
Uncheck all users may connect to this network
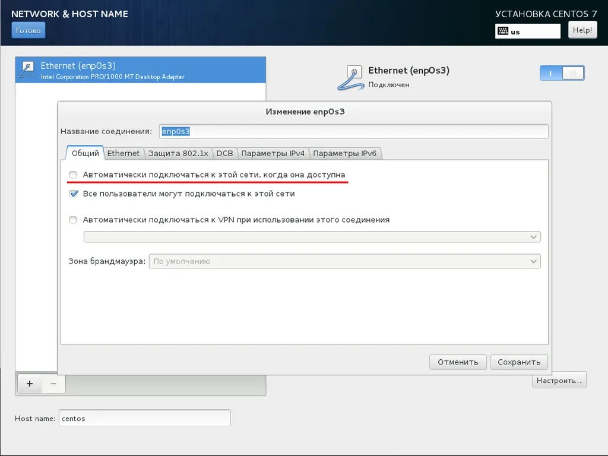coord(73,194)
